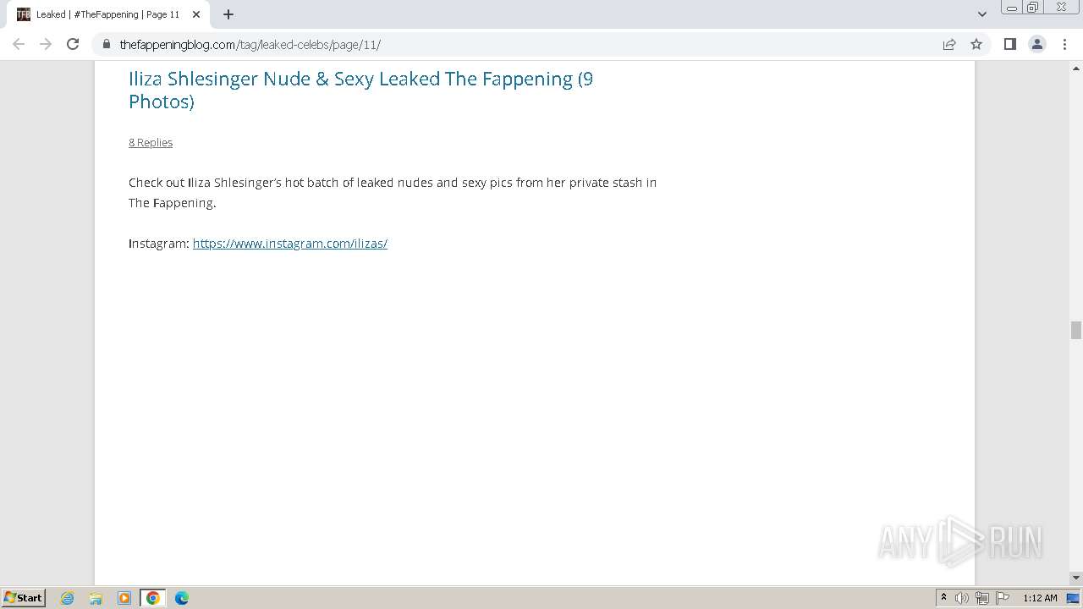Click the browser forward arrow
Image resolution: width=1083 pixels, height=609 pixels.
46,44
